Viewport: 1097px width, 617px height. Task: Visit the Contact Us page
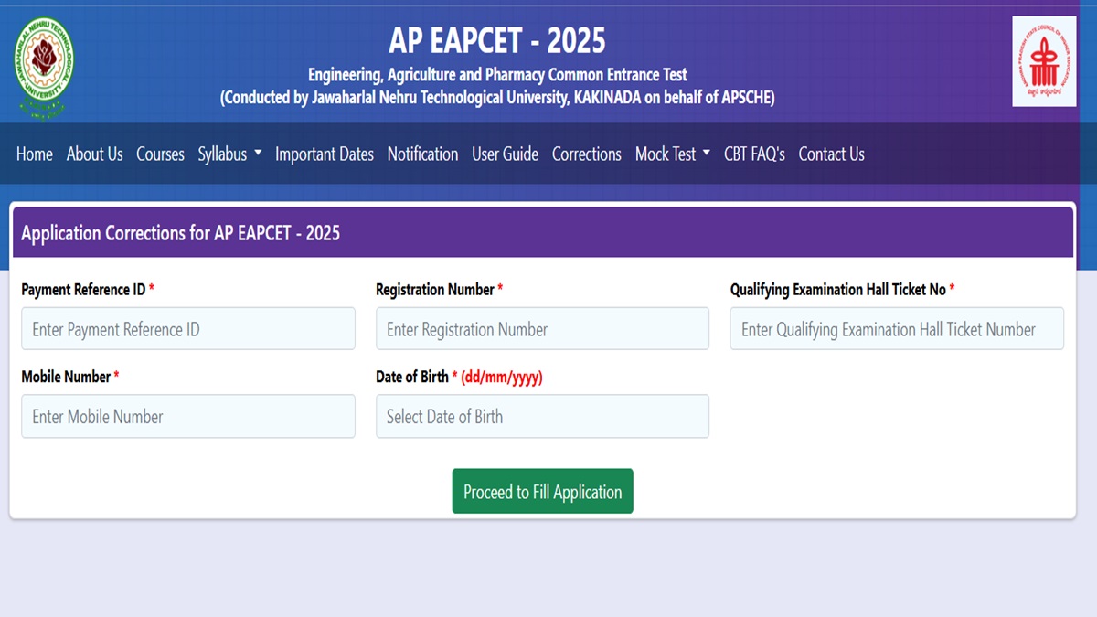[831, 154]
